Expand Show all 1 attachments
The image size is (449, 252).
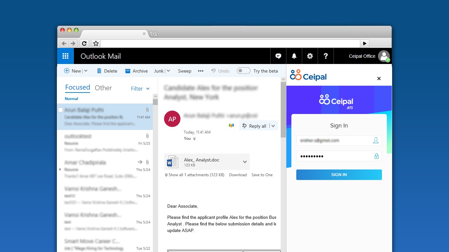[x=195, y=175]
